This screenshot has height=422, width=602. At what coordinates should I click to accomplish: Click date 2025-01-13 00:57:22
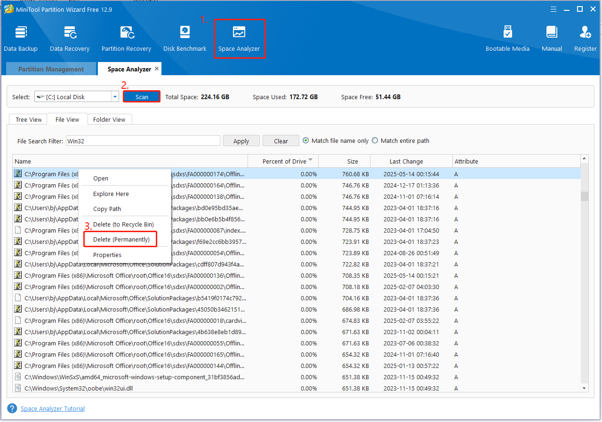[x=411, y=366]
